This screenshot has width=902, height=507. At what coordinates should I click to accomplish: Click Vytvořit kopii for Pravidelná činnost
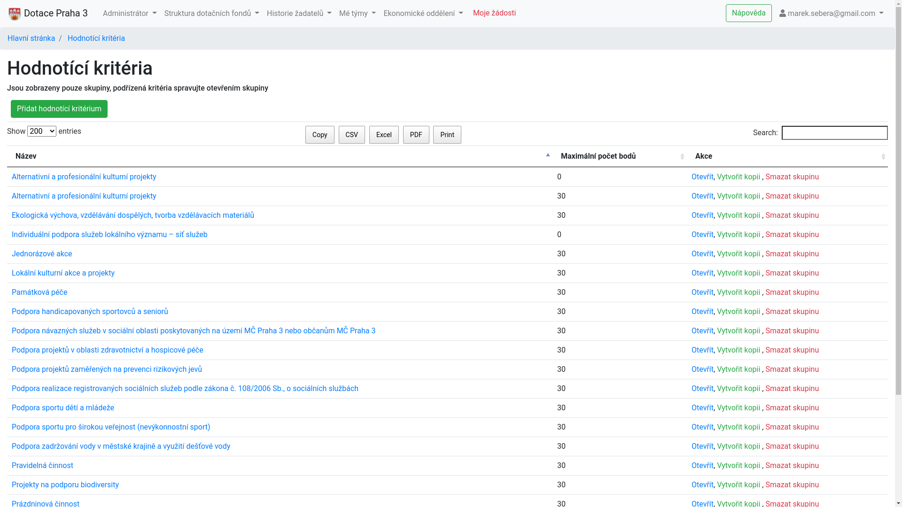(738, 466)
